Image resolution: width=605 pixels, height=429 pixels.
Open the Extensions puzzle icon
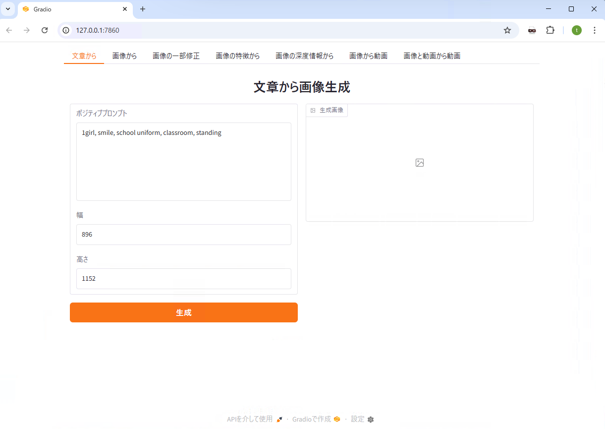click(550, 30)
